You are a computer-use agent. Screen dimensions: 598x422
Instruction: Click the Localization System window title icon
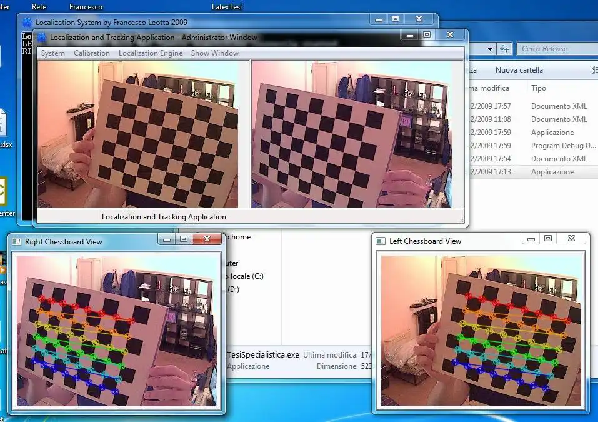click(27, 22)
